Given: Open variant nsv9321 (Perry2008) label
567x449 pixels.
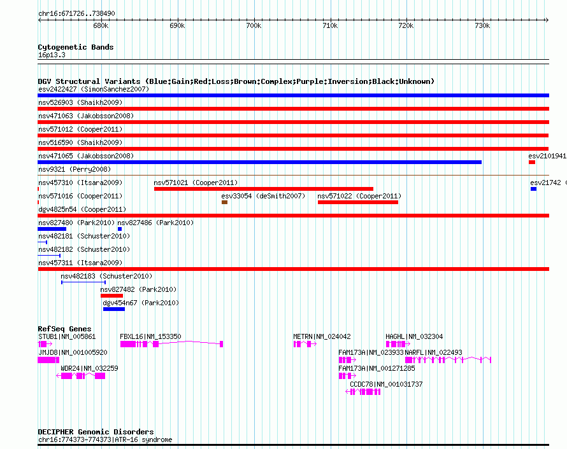Looking at the screenshot, I should (75, 169).
